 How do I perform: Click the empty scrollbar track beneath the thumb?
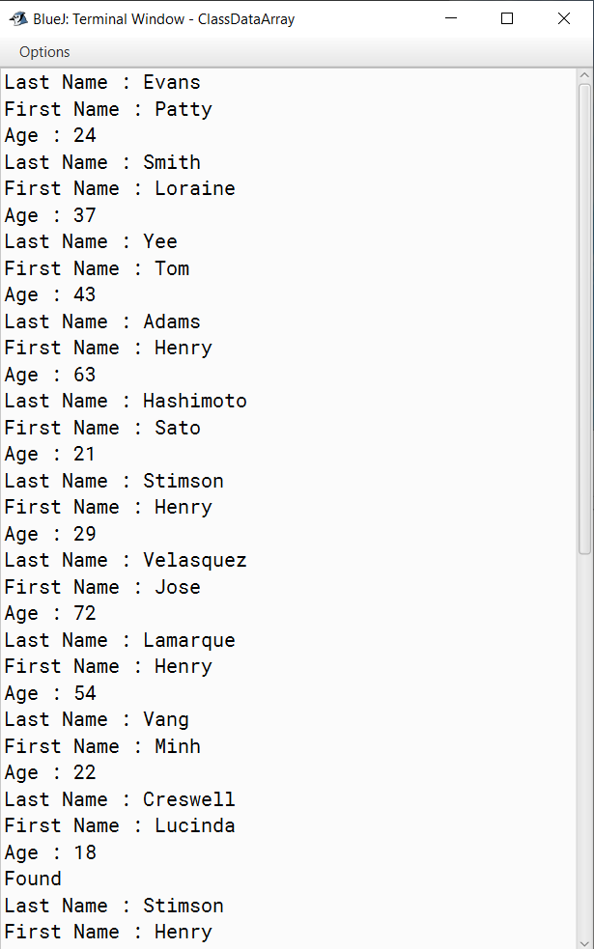pos(584,744)
